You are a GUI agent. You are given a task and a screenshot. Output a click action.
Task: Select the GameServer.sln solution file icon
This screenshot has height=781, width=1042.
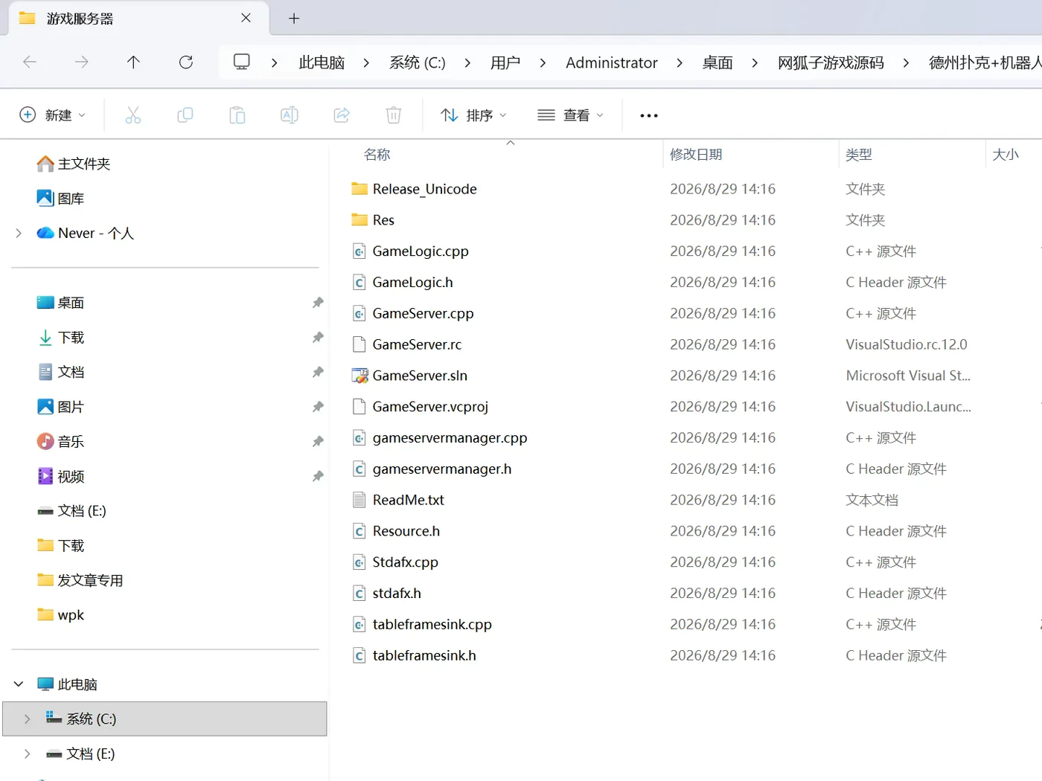[359, 376]
